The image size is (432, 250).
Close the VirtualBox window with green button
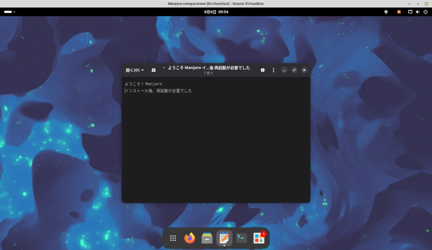[427, 3]
